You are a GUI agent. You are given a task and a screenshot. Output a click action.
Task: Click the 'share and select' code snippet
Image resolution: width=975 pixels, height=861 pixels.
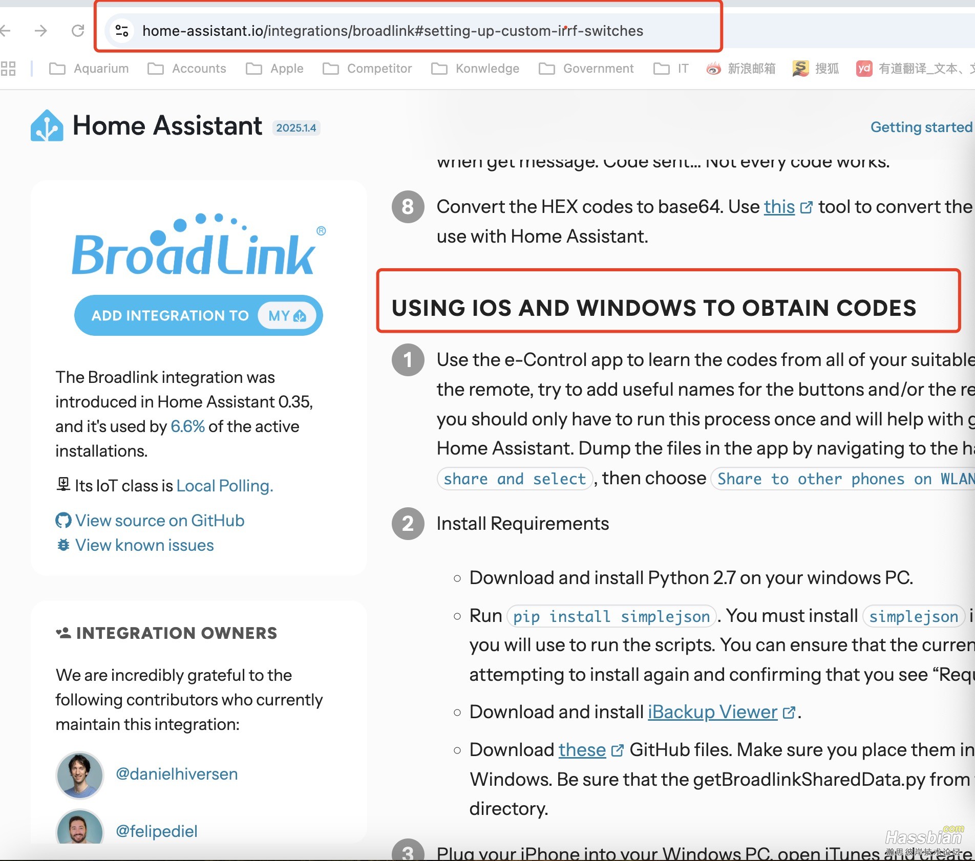tap(515, 479)
